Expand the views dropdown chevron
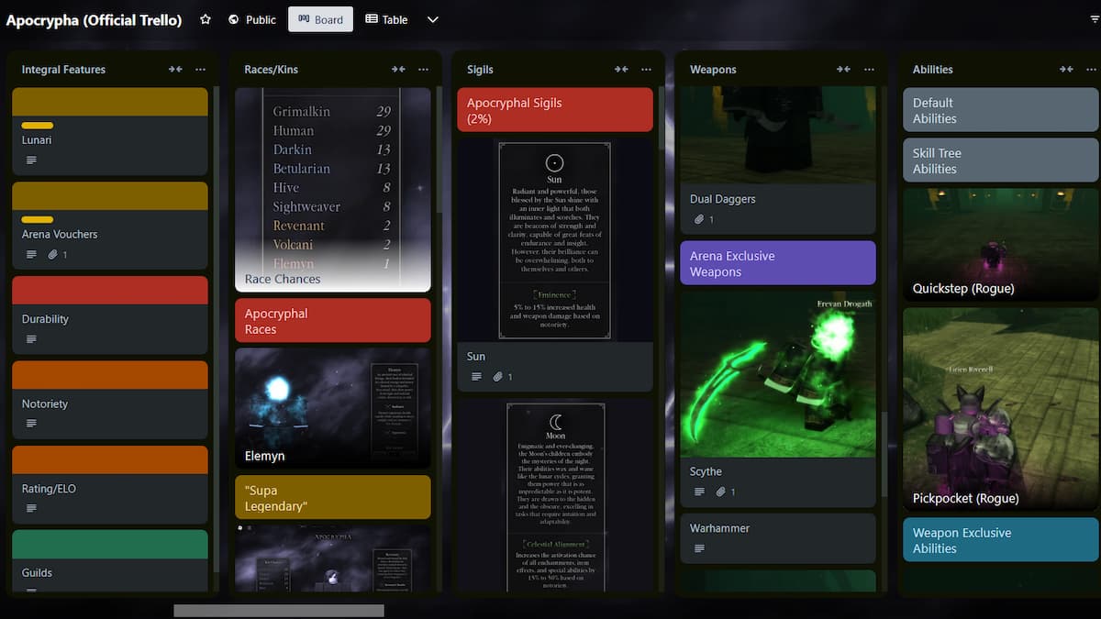 click(433, 19)
